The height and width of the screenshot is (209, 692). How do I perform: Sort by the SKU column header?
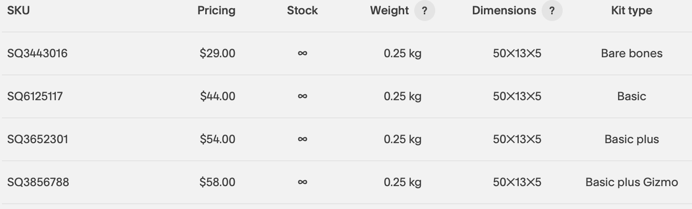(x=19, y=10)
